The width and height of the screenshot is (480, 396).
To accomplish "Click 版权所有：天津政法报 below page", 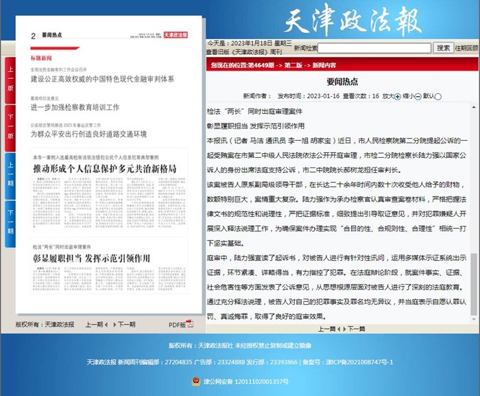I will click(45, 325).
